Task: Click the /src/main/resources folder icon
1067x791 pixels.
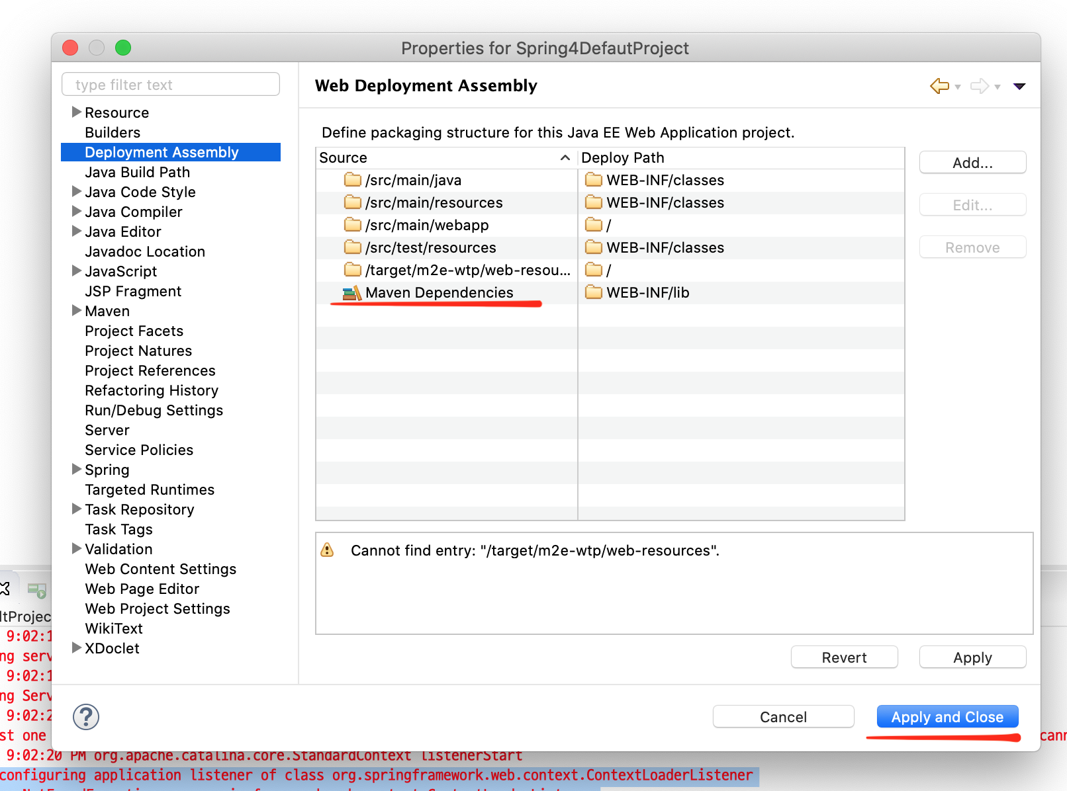Action: coord(353,202)
